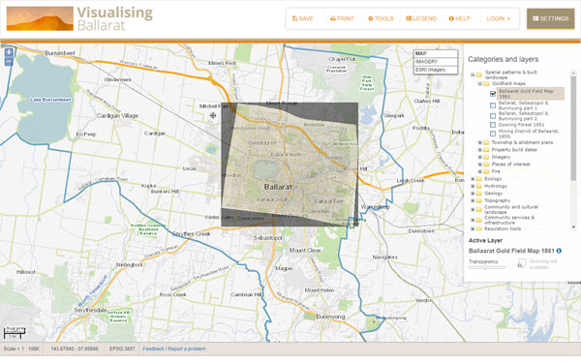581x363 pixels.
Task: Zoom out with the minus map control
Action: click(9, 62)
